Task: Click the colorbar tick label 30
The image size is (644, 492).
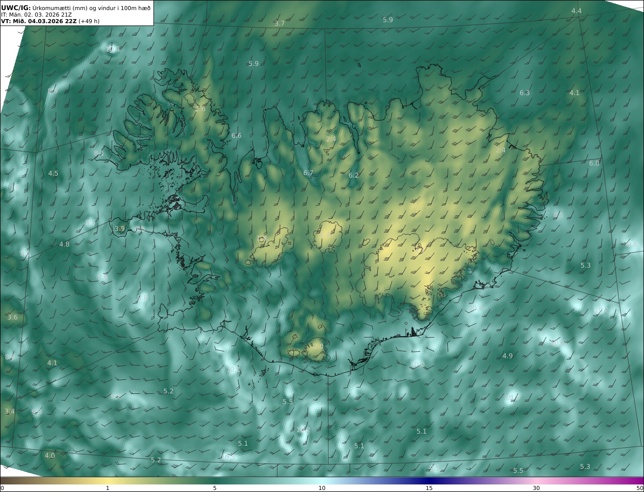Action: point(536,488)
